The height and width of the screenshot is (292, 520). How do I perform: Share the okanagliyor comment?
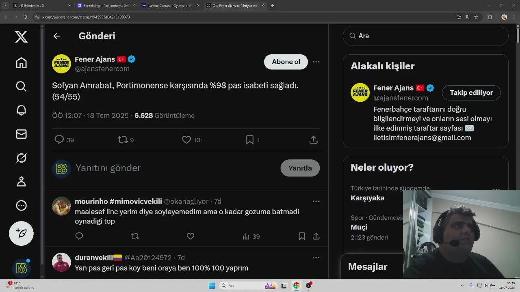316,236
